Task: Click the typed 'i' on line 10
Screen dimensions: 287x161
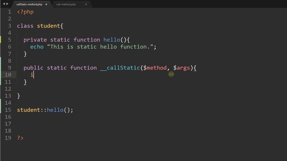Action: [32, 75]
